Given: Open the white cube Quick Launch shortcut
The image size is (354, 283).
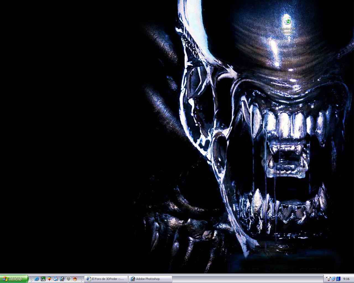Looking at the screenshot, I should pos(69,279).
